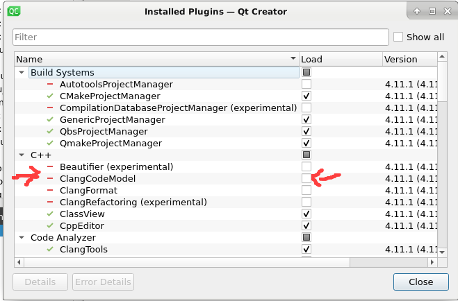Check the ClangCodeModel load checkbox
This screenshot has height=301, width=458.
pyautogui.click(x=306, y=178)
